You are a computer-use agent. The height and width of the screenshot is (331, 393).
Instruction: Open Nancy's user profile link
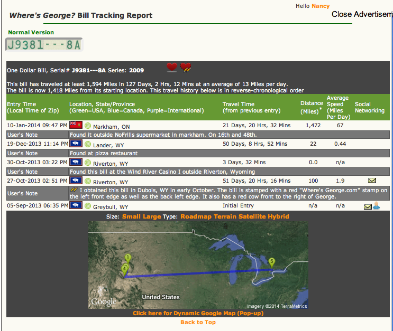tap(321, 6)
